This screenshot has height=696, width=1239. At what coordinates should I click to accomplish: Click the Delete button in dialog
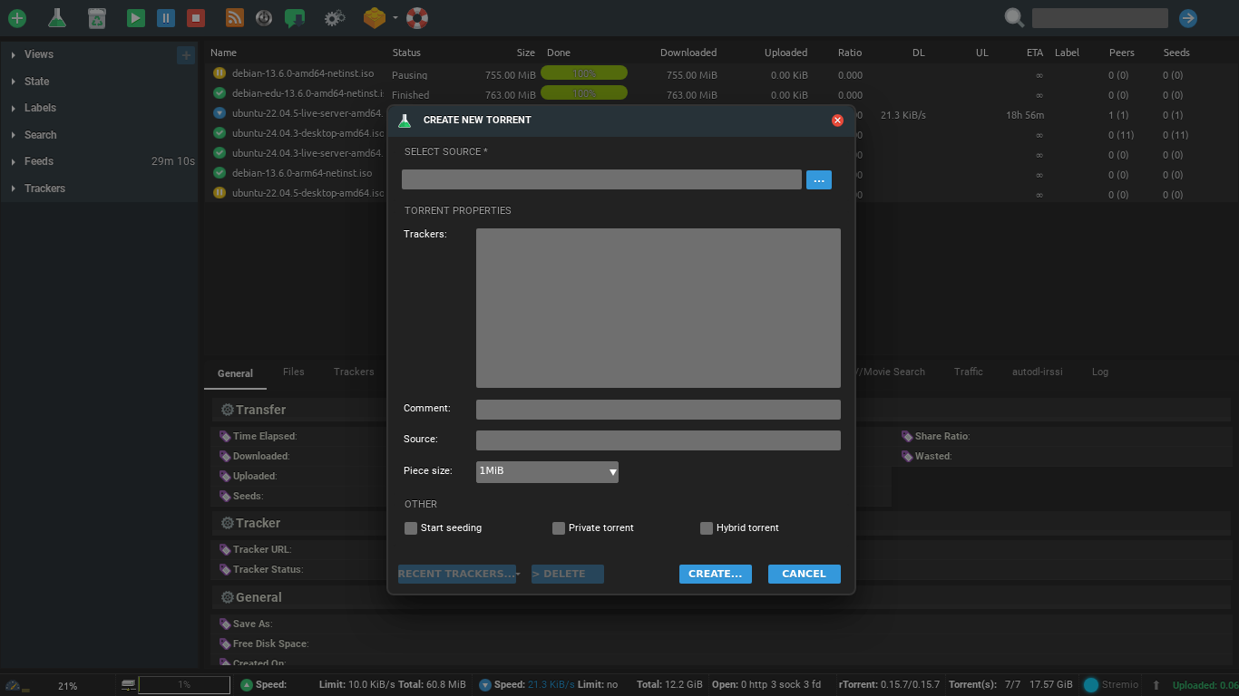568,574
